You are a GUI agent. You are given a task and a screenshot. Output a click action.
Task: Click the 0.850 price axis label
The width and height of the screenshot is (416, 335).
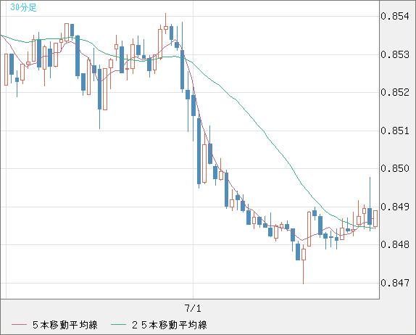pos(395,168)
